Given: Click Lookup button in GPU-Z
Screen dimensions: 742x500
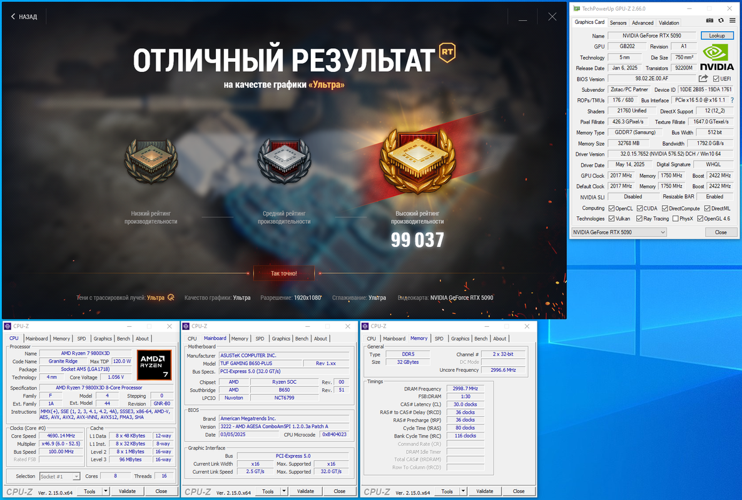Looking at the screenshot, I should click(x=717, y=36).
